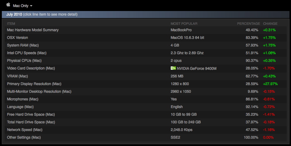Click the -1.16% change value
291x146 pixels.
(x=269, y=130)
